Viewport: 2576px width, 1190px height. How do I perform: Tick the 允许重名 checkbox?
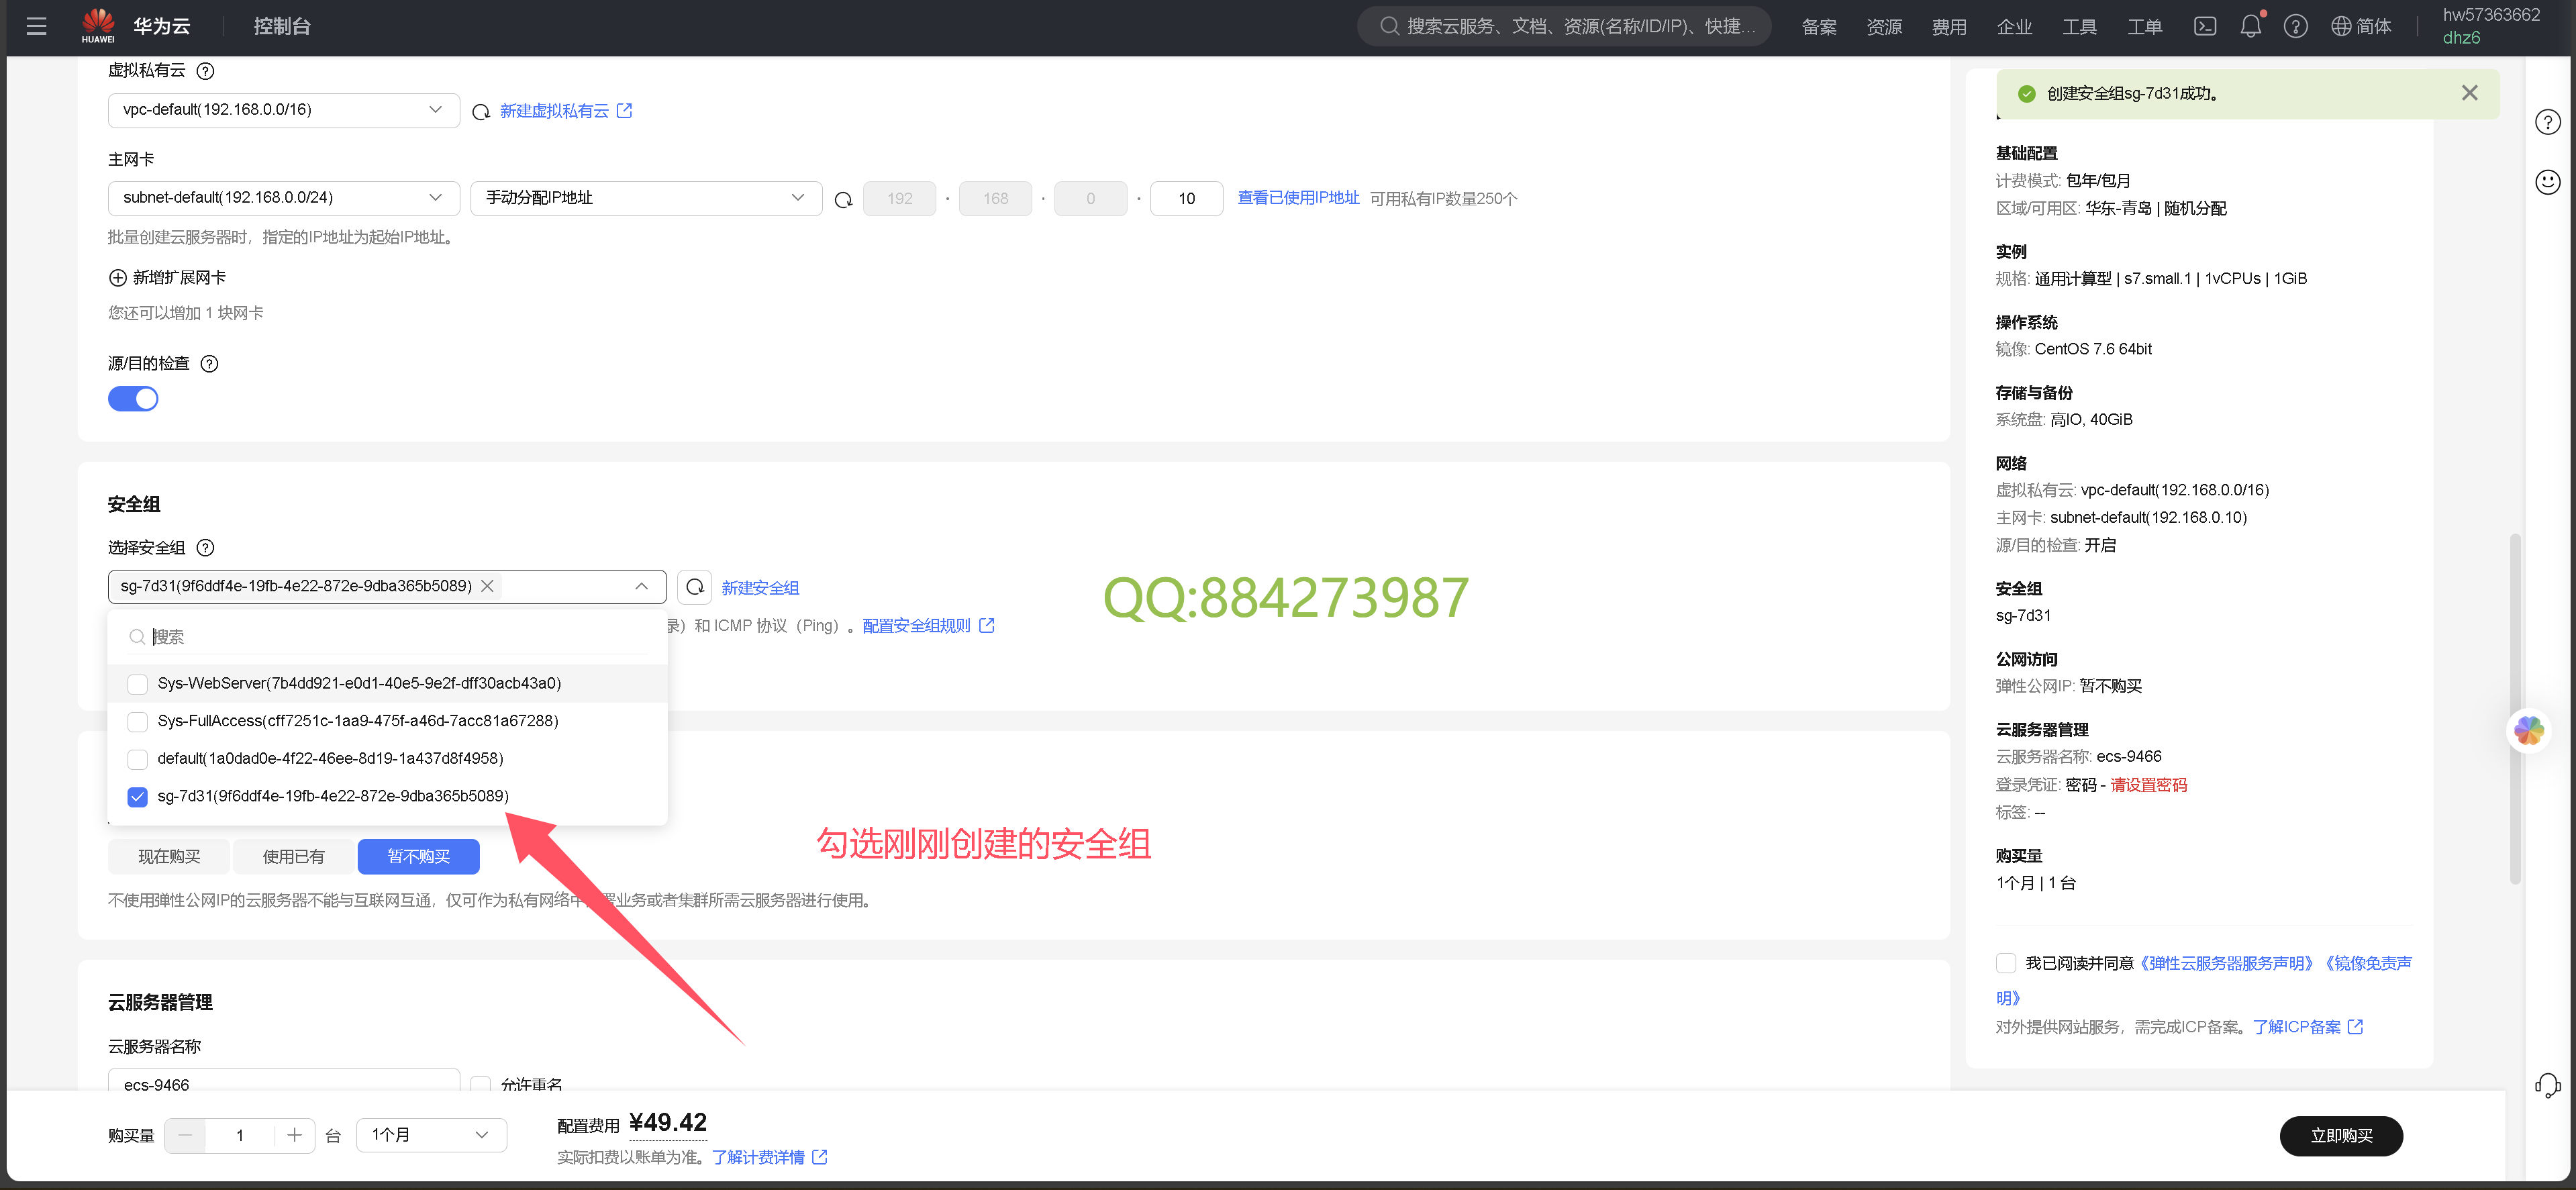481,1083
